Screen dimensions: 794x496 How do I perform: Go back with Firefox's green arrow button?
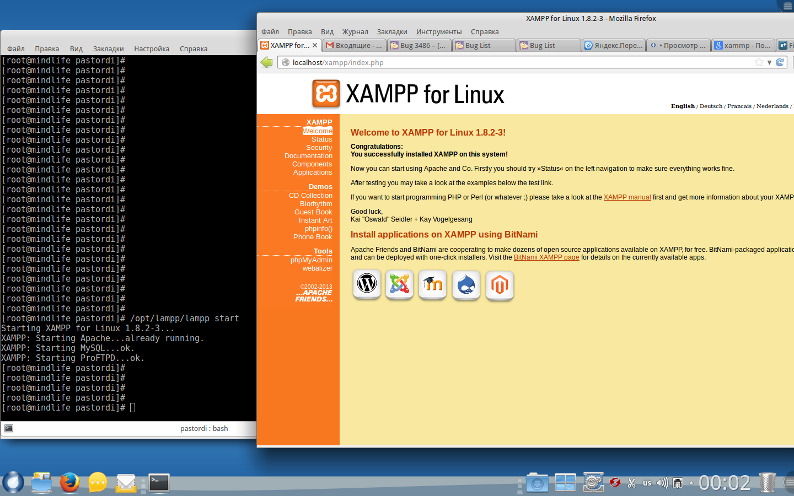tap(267, 62)
